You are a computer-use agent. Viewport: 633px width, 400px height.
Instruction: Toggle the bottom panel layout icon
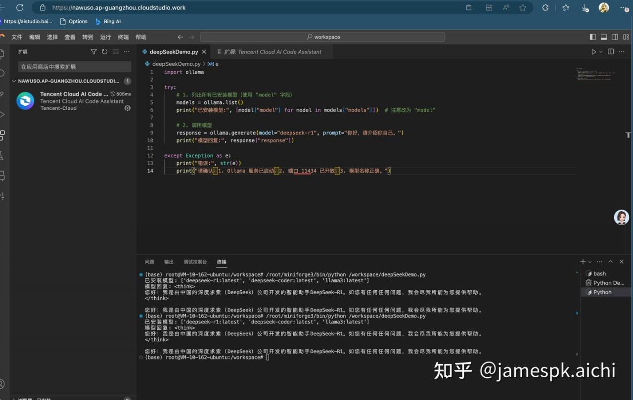coord(604,37)
